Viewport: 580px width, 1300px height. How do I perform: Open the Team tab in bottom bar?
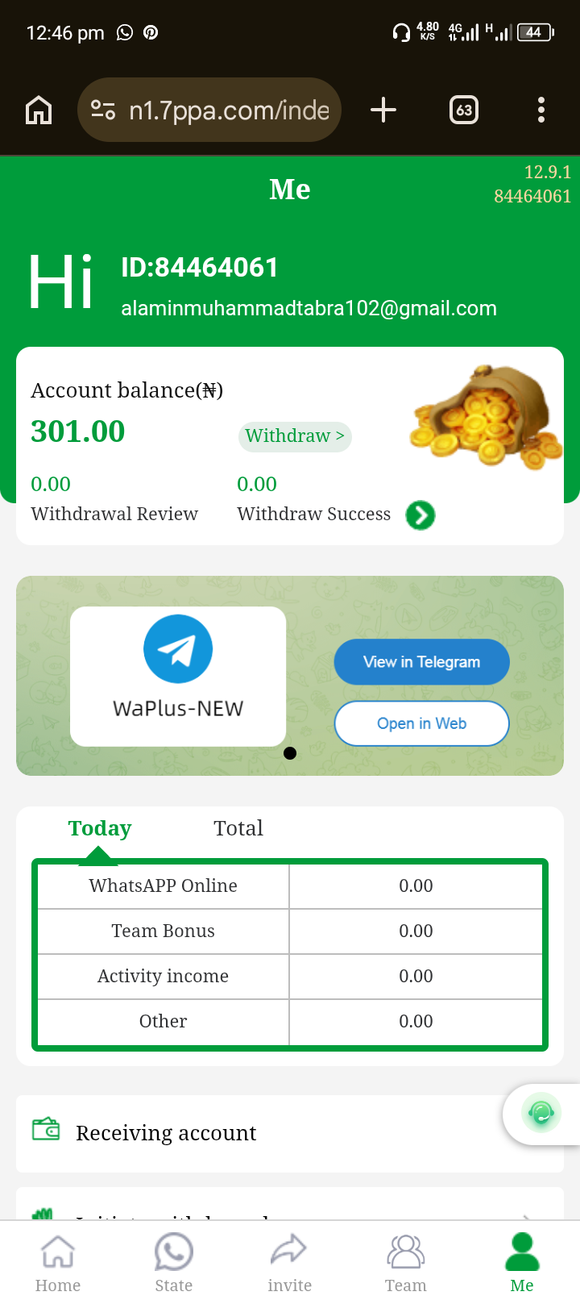coord(406,1264)
